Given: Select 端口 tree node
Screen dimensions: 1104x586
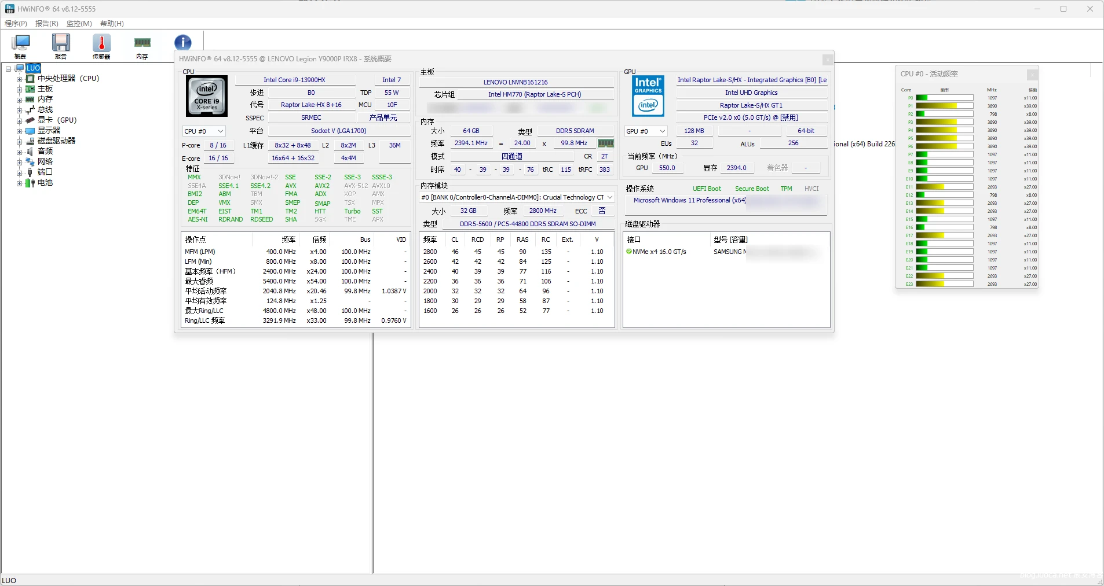Looking at the screenshot, I should tap(45, 172).
